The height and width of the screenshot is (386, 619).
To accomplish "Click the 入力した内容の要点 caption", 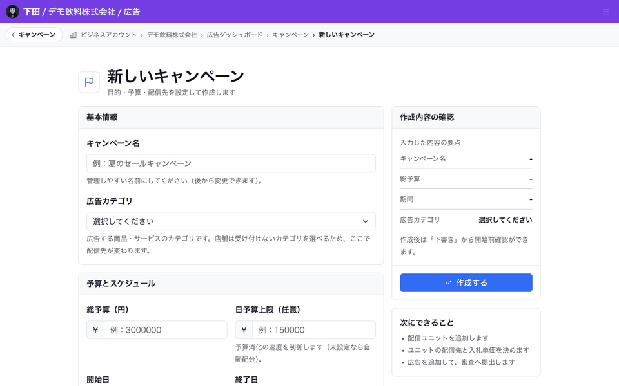I will tap(430, 143).
